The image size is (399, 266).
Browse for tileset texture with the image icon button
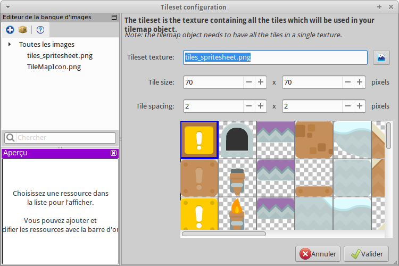(x=381, y=57)
